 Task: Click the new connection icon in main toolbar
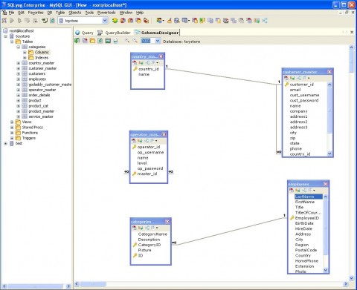[4, 21]
